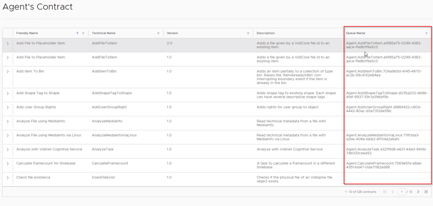
Task: Click the Agent.AnalyzeMediaInfoViaLinux queue name cell
Action: [383, 137]
